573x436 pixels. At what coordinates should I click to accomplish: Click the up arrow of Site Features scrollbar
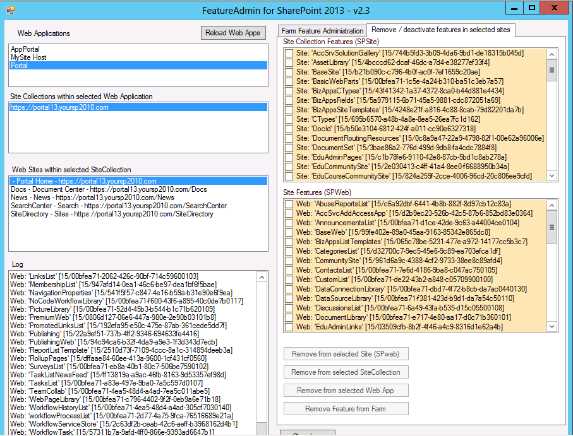(x=552, y=205)
